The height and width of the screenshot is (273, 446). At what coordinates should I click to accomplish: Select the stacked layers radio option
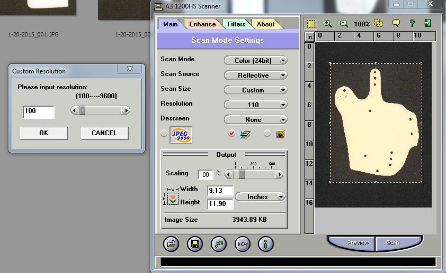pos(231,134)
